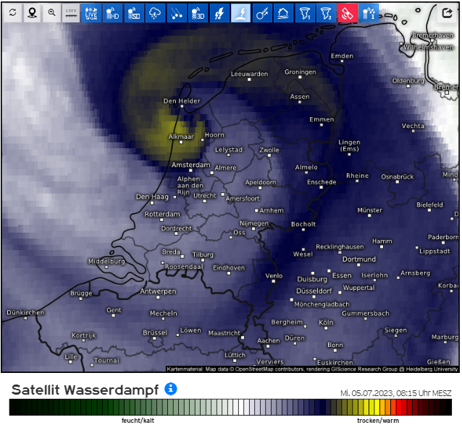The width and height of the screenshot is (462, 425).
Task: Click the highlighted lightning strike icon
Action: pos(240,13)
